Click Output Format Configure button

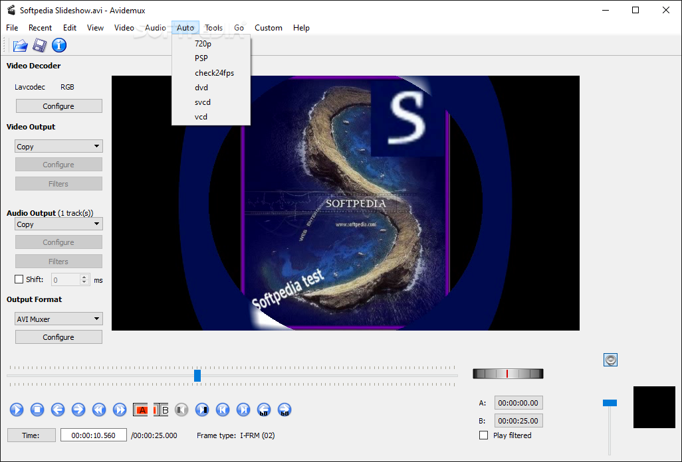[58, 337]
